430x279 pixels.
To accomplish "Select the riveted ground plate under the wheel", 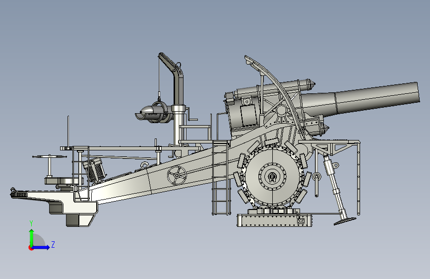I will [274, 220].
